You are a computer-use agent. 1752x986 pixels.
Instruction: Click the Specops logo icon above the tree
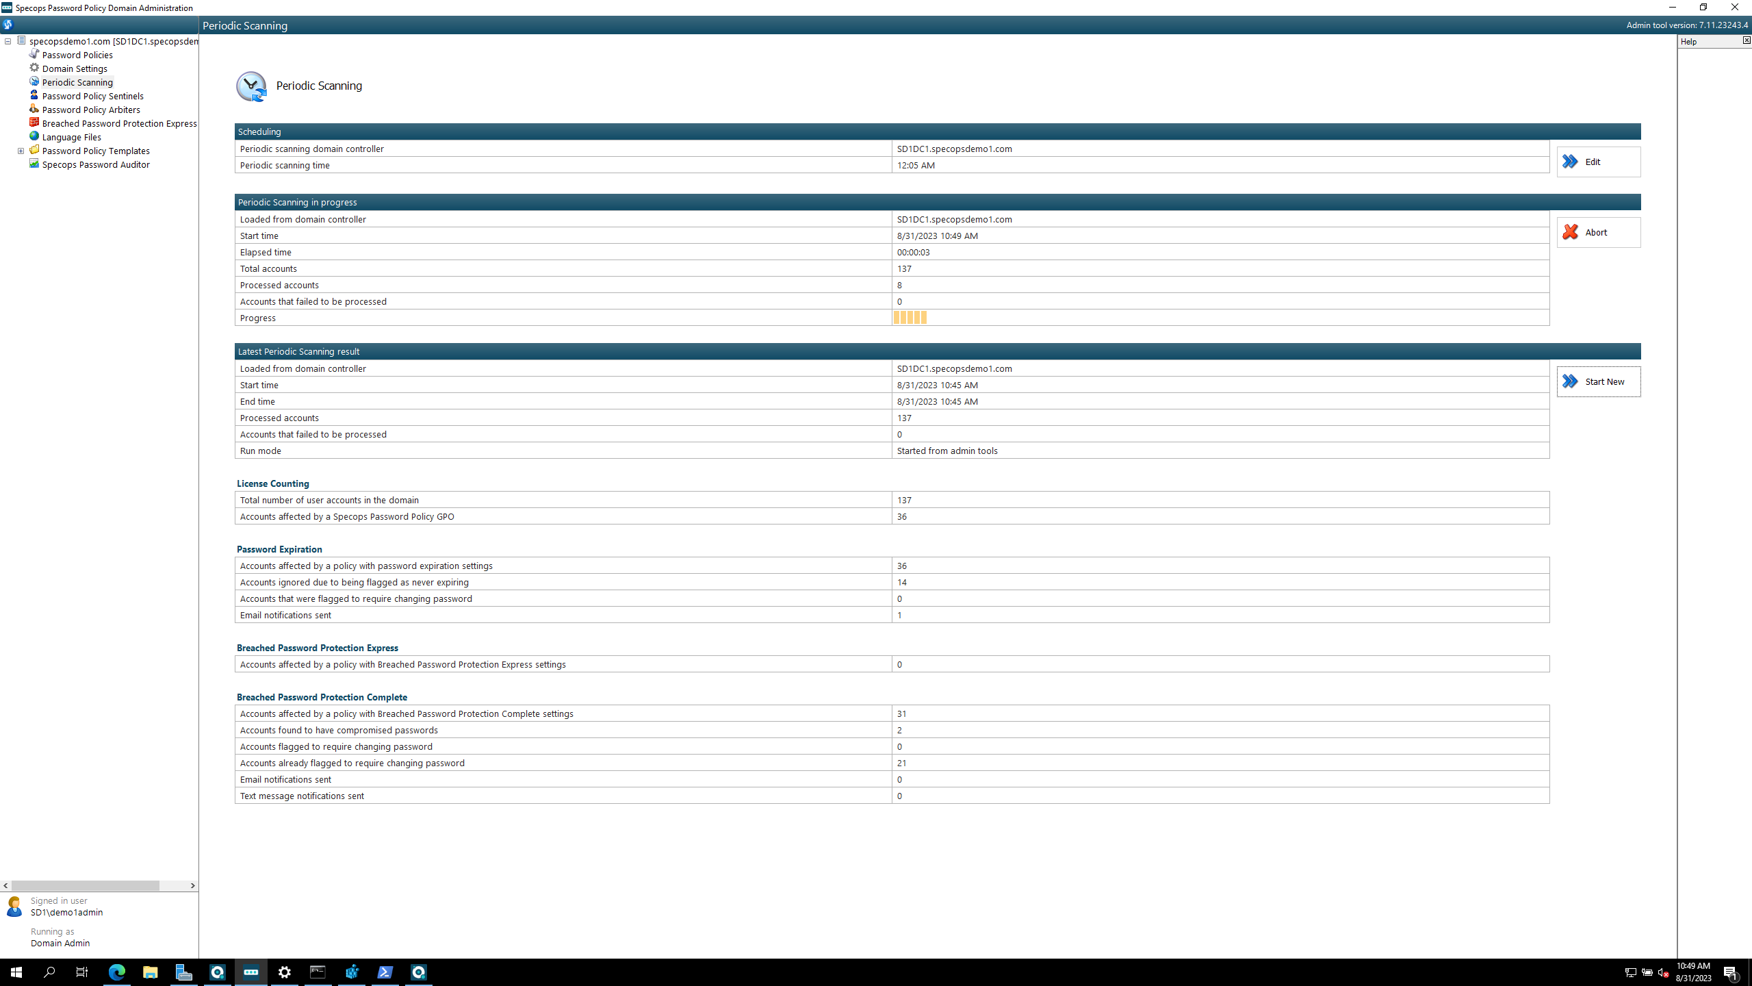[8, 25]
